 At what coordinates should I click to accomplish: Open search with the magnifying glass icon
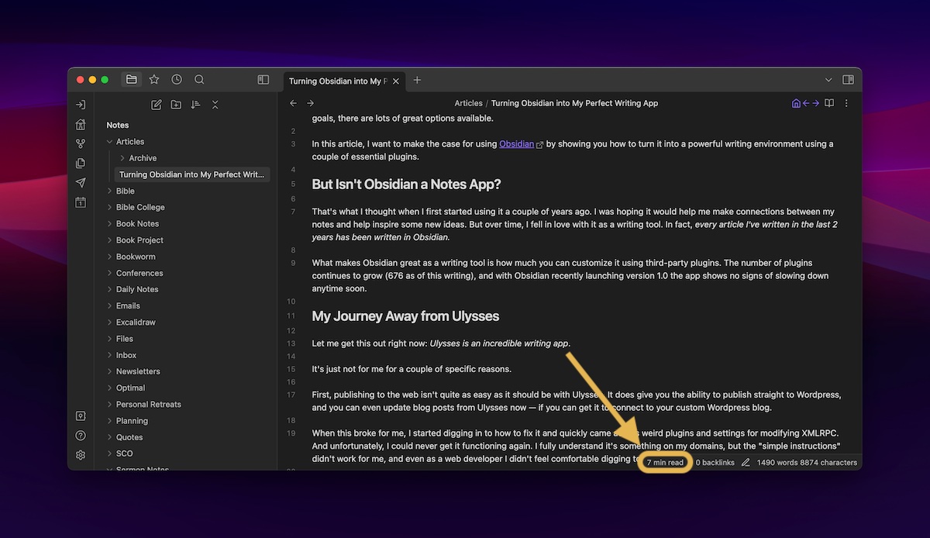point(199,80)
